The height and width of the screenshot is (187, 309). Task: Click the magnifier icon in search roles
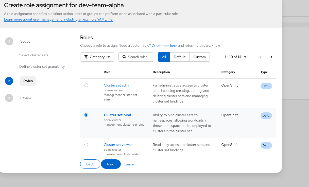(124, 57)
